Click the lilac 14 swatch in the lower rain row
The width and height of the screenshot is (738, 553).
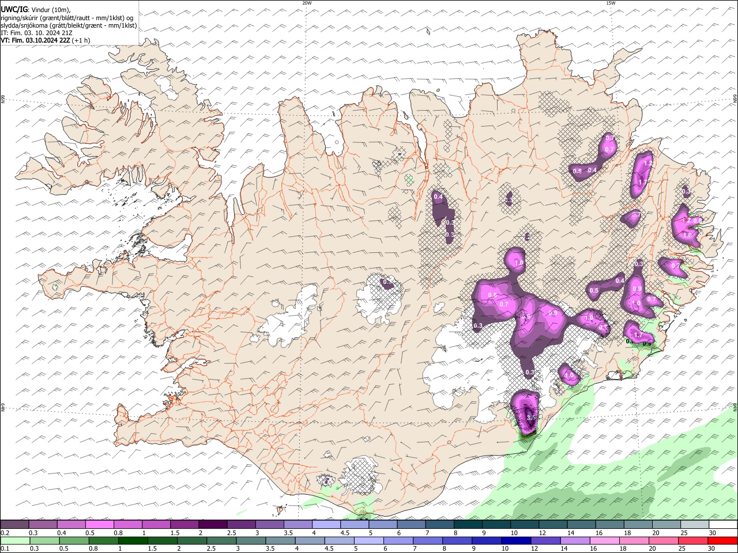[x=575, y=541]
